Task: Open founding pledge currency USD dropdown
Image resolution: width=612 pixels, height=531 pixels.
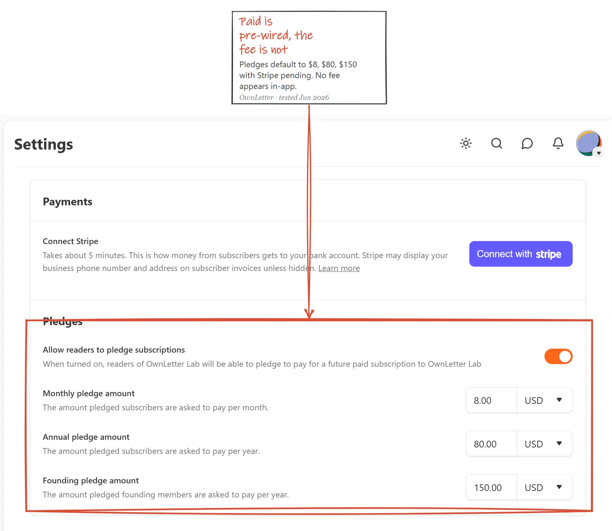Action: [x=544, y=487]
